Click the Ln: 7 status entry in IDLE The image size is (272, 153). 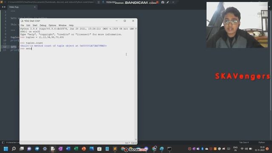tap(127, 143)
